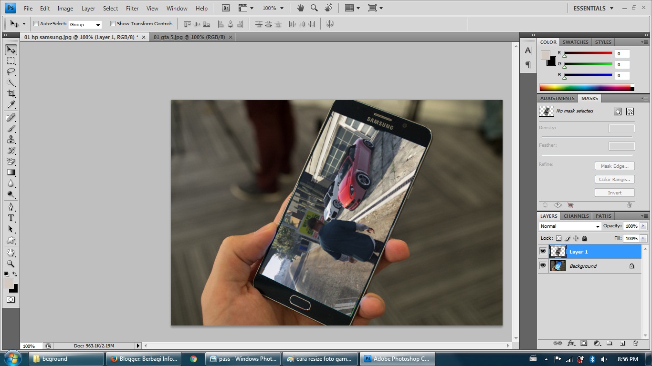Add a layer style with fx icon
Screen dimensions: 652x366
(x=571, y=343)
